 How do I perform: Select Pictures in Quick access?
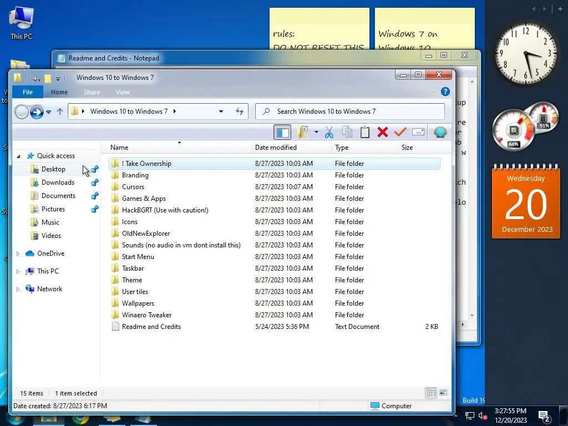pyautogui.click(x=53, y=209)
